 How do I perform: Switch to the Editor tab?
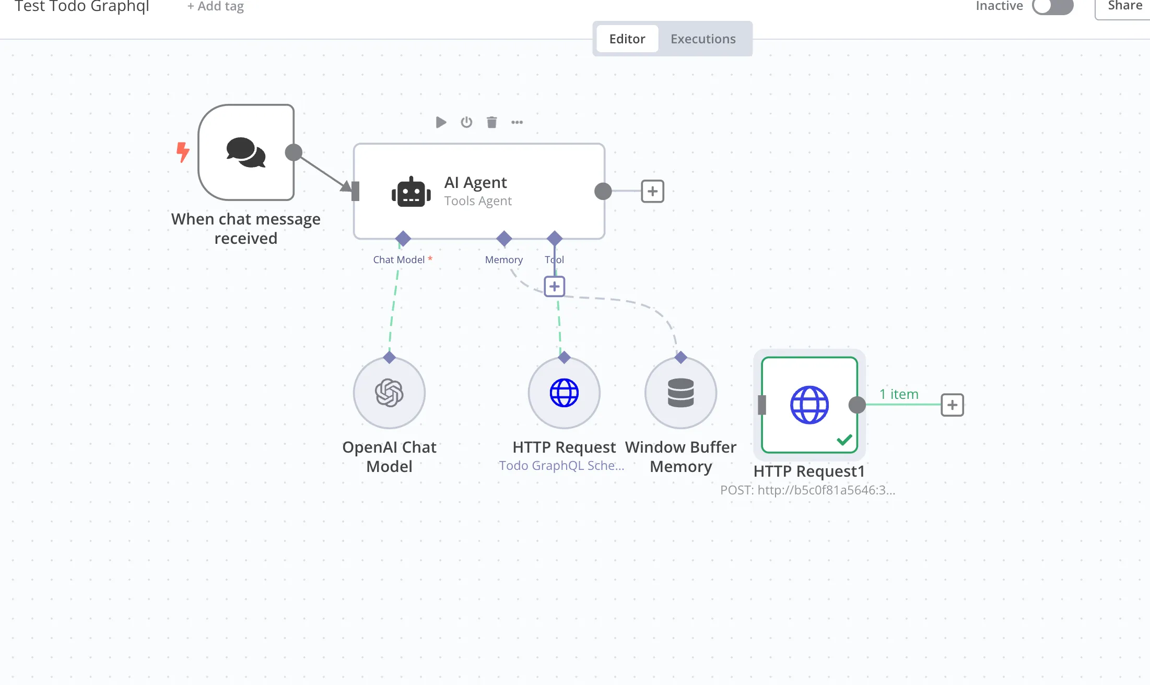[627, 39]
